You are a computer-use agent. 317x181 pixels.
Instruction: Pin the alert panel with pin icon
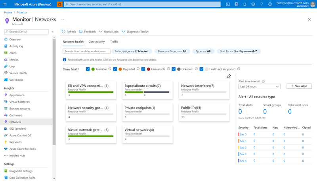[x=229, y=76]
